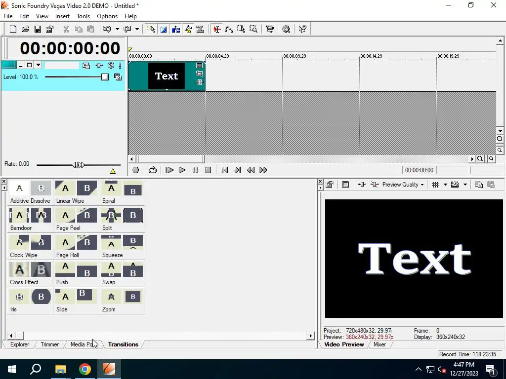The height and width of the screenshot is (379, 506).
Task: Click the Record button
Action: (135, 170)
